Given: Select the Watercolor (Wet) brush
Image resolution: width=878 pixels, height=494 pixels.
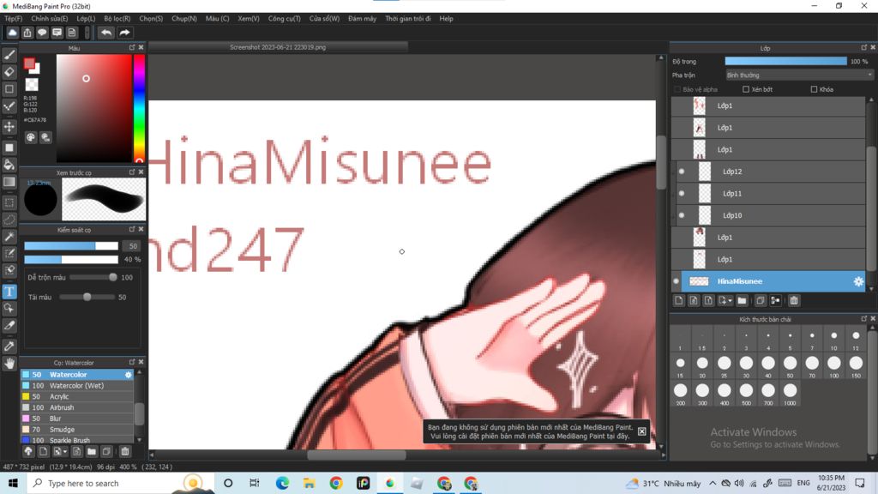Looking at the screenshot, I should click(x=76, y=386).
